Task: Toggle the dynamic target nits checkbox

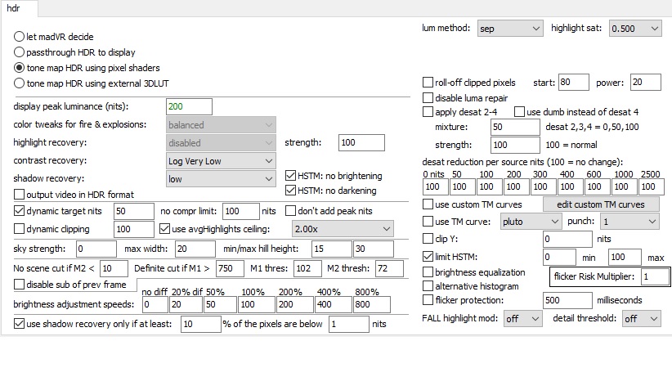Action: pyautogui.click(x=20, y=211)
